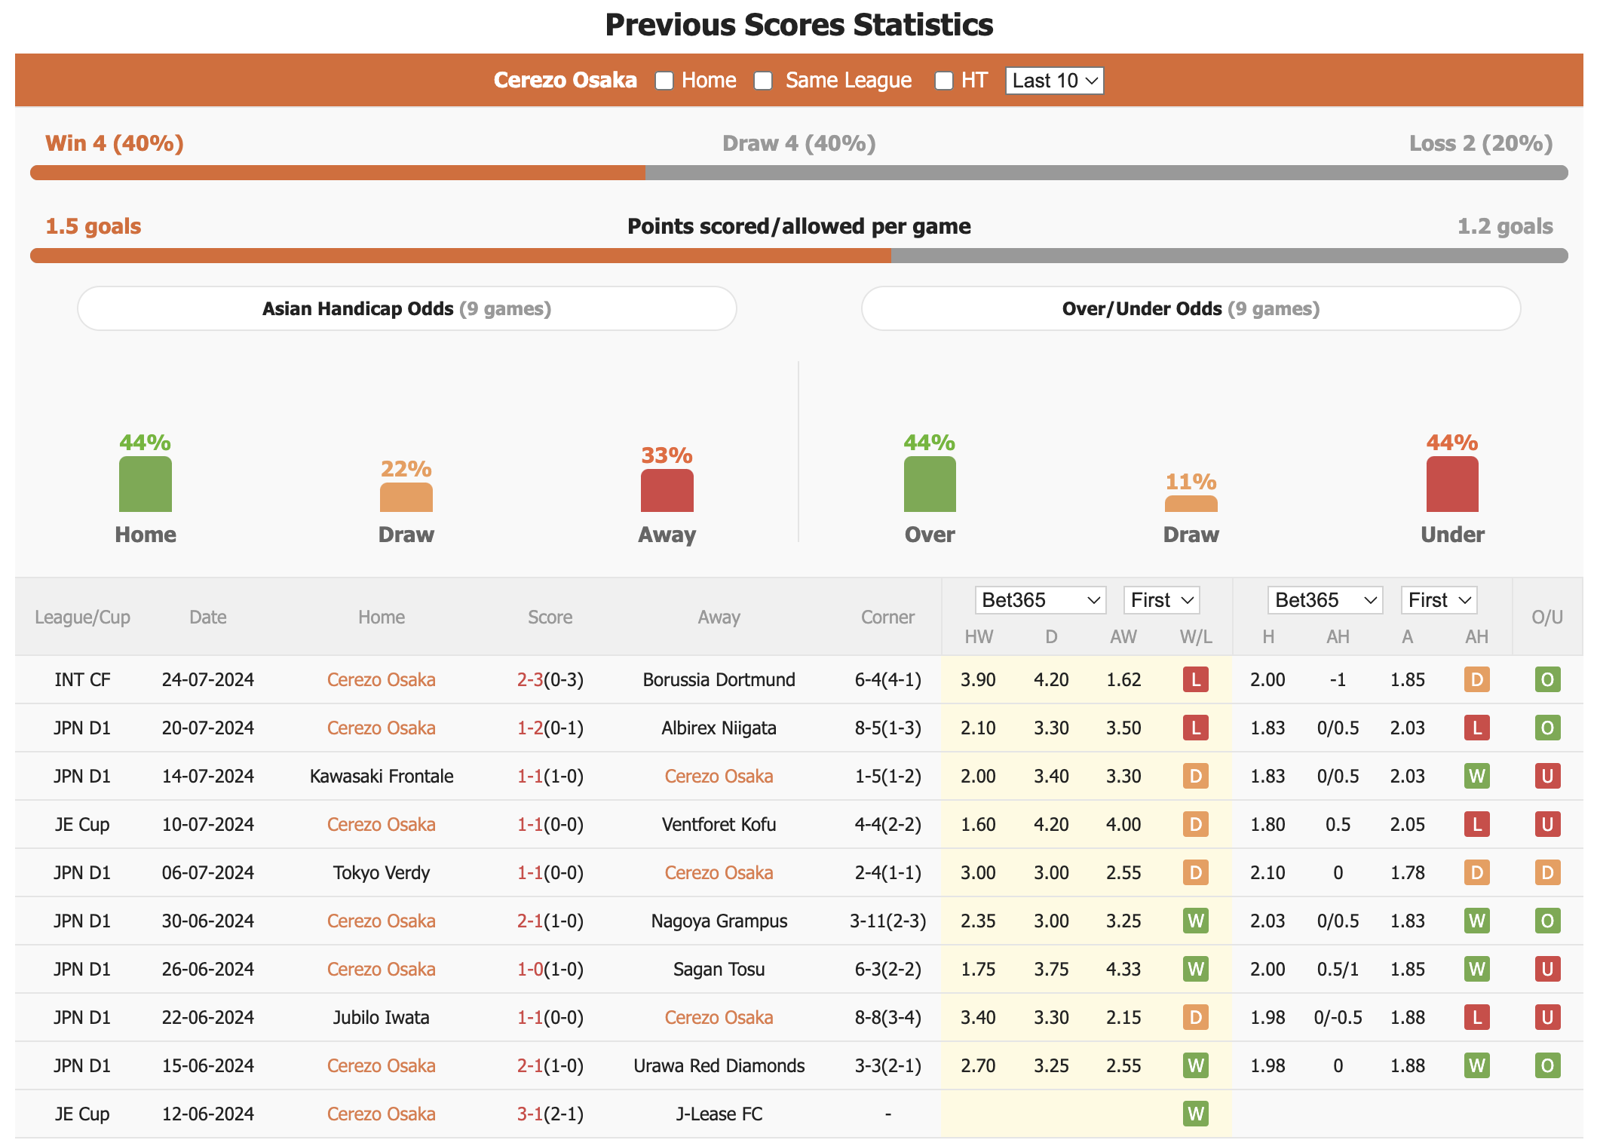Image resolution: width=1597 pixels, height=1140 pixels.
Task: Click the W badge in J-Lease FC row
Action: (x=1196, y=1114)
